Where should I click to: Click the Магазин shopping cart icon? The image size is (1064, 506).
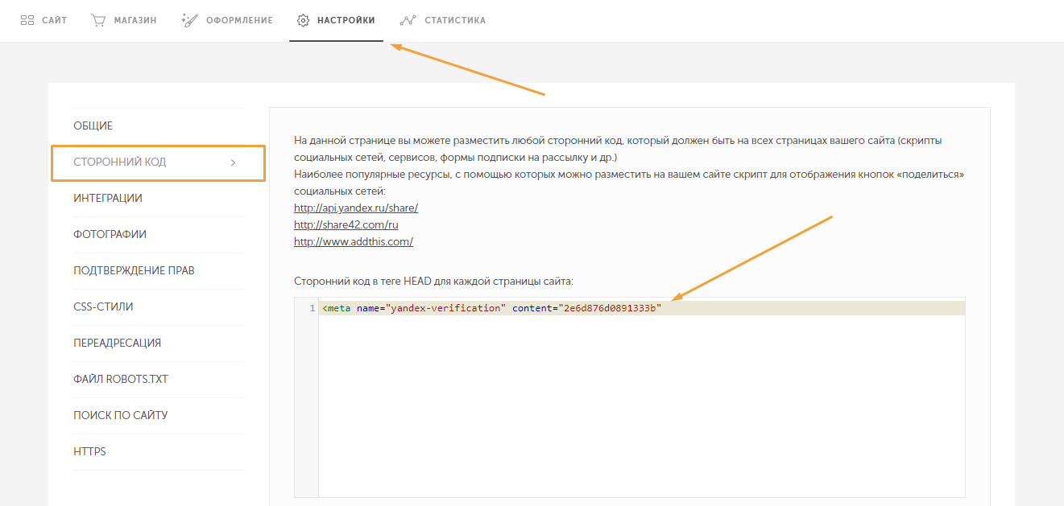point(98,20)
